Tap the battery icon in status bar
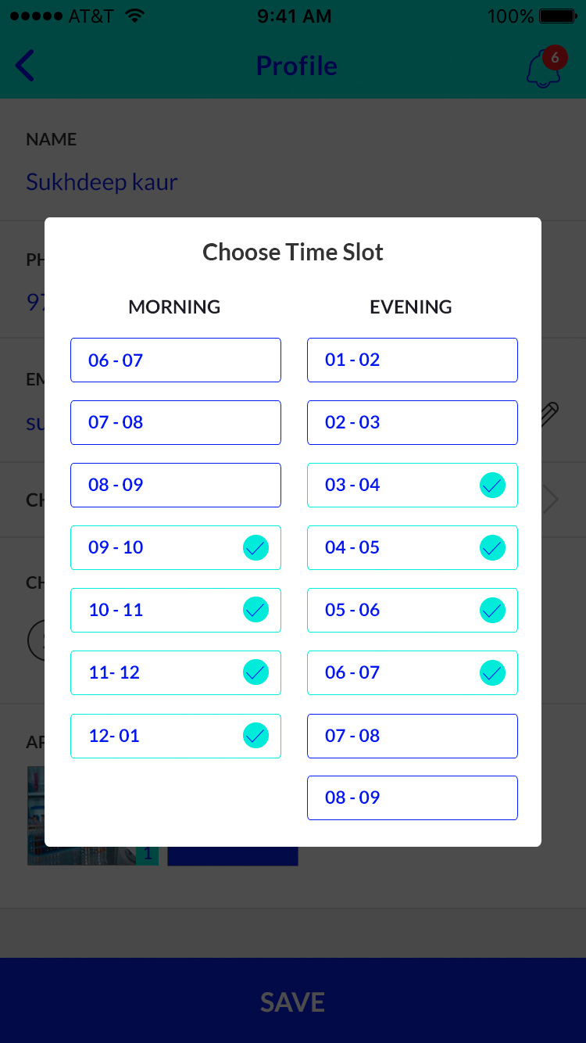The image size is (586, 1043). 557,16
